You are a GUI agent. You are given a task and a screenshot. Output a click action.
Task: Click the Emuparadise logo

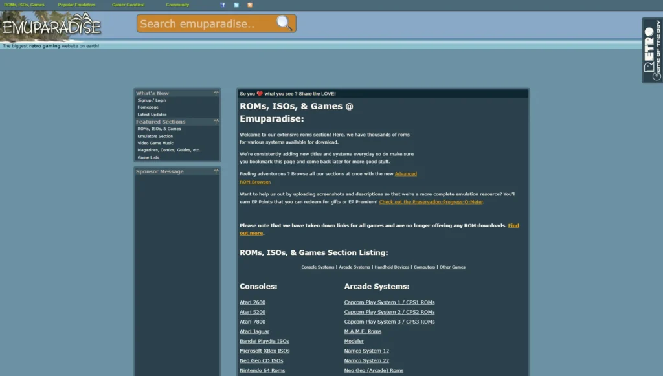point(52,26)
